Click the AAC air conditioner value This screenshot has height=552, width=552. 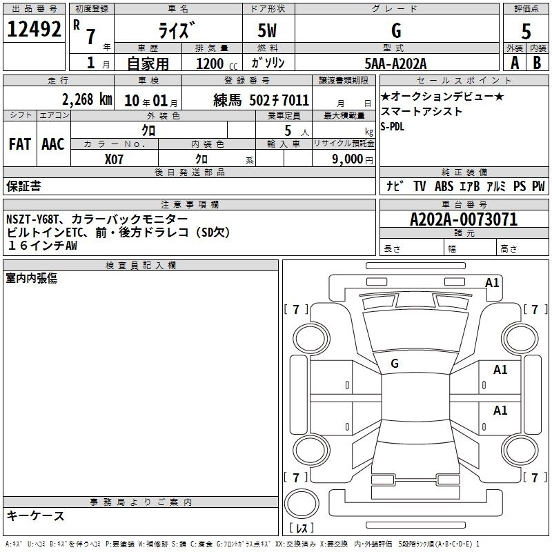(x=53, y=144)
